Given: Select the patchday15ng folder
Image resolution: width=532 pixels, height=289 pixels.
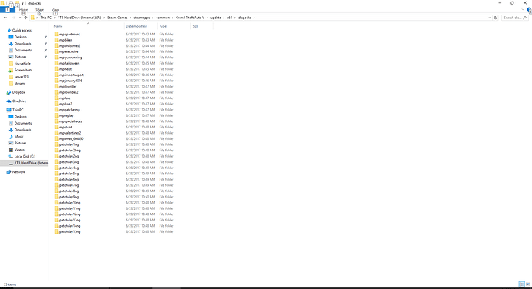Looking at the screenshot, I should tap(69, 232).
